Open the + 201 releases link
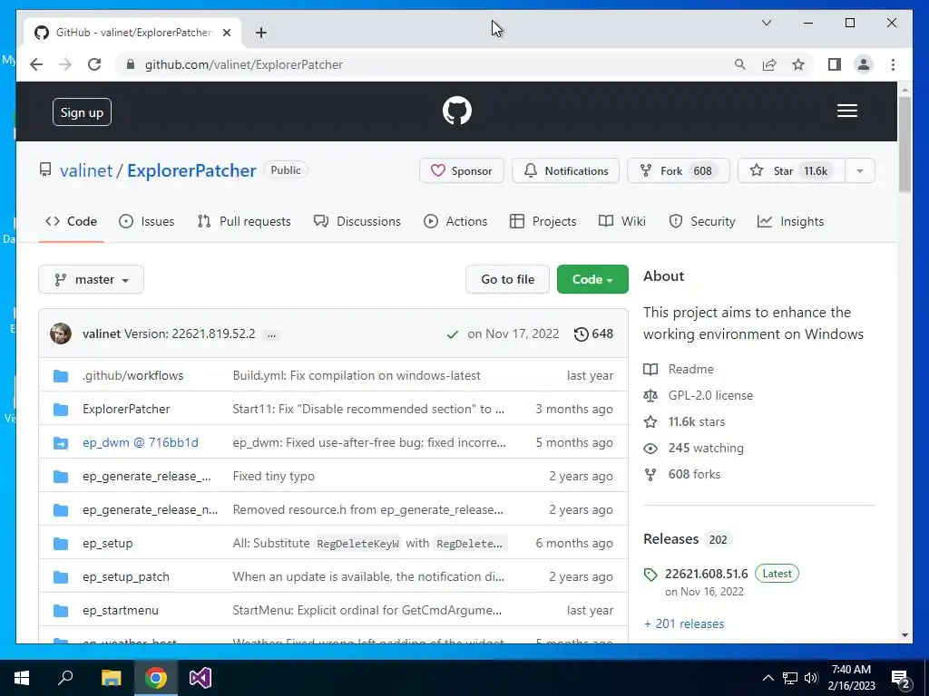The width and height of the screenshot is (929, 696). [684, 623]
